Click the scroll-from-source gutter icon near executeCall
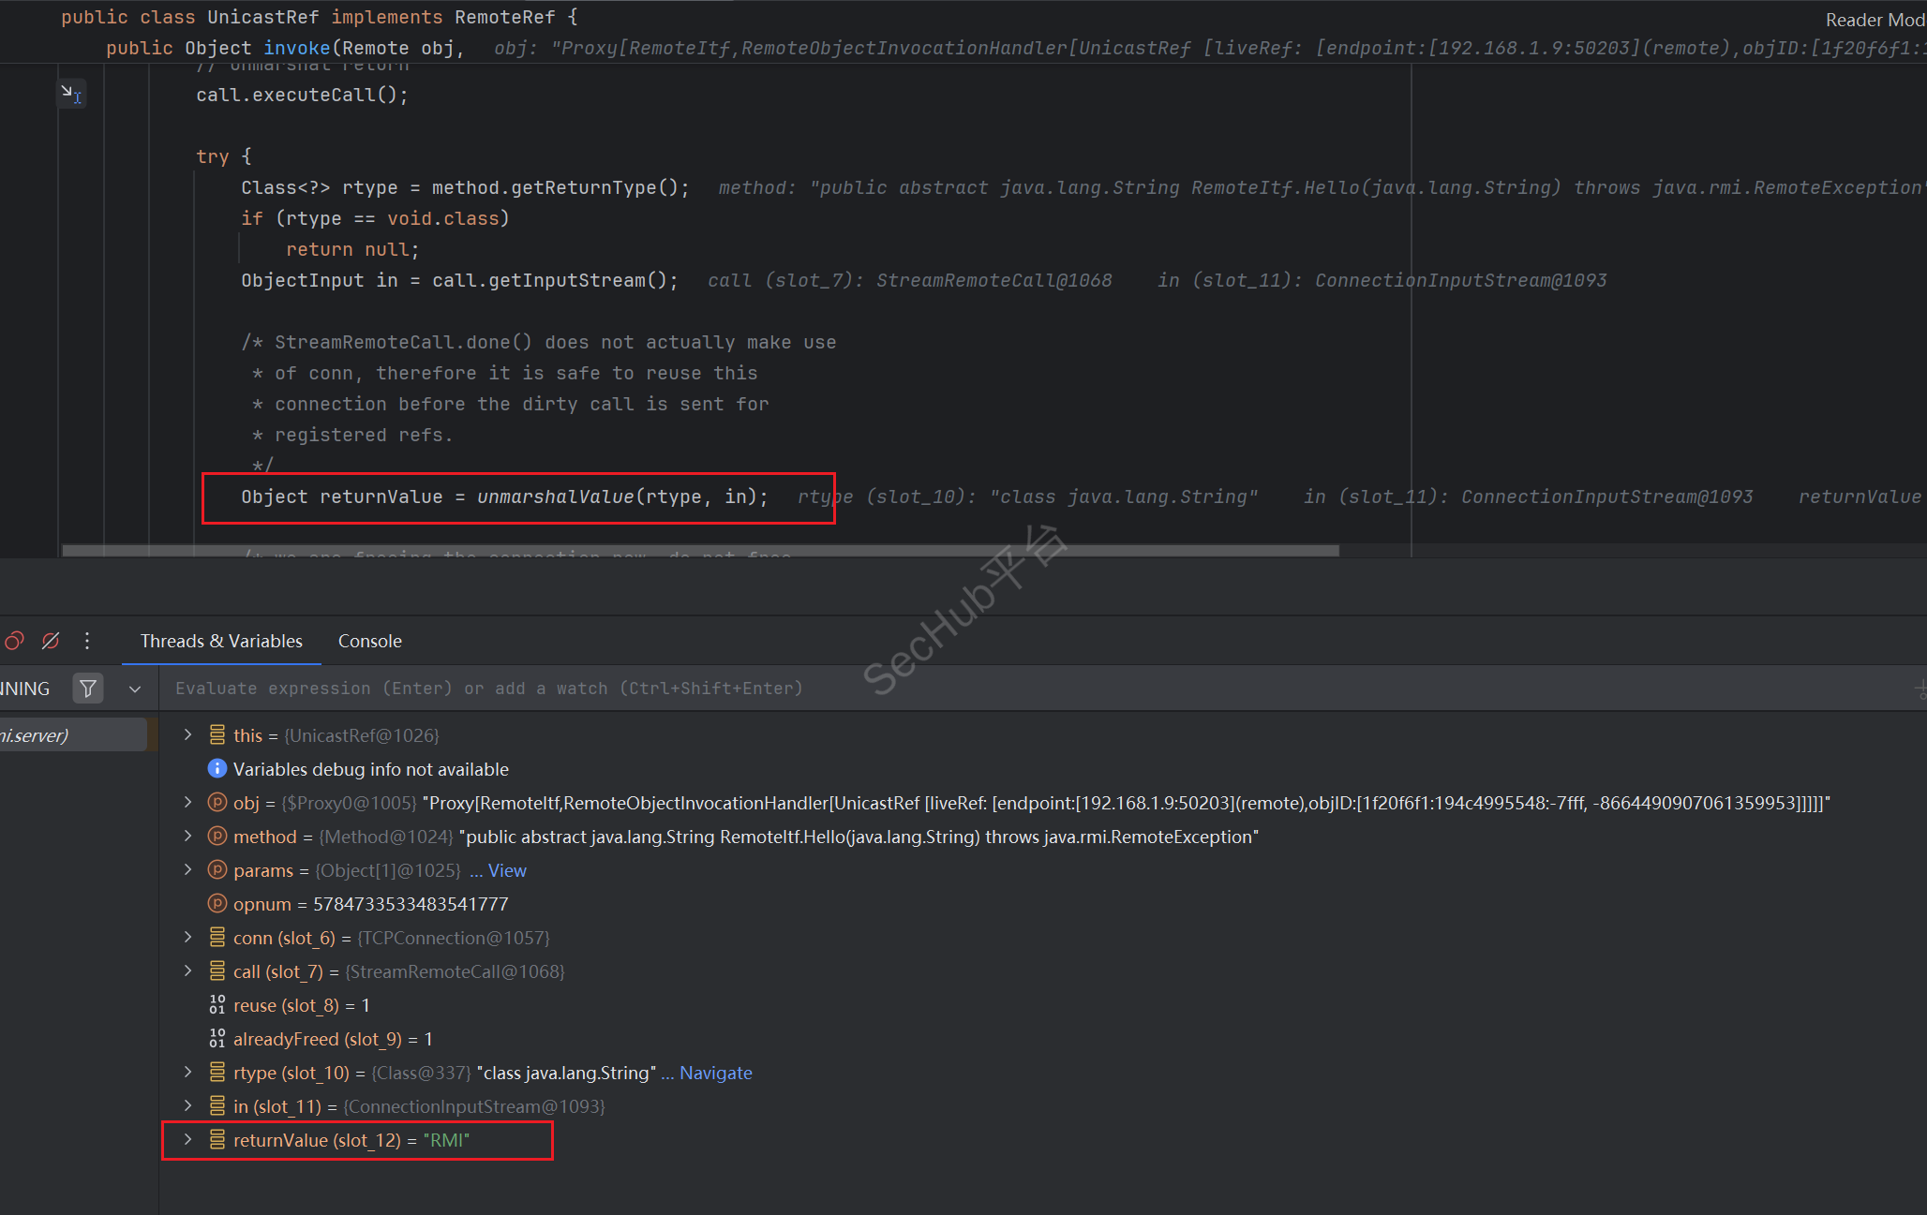The height and width of the screenshot is (1215, 1927). click(x=71, y=93)
